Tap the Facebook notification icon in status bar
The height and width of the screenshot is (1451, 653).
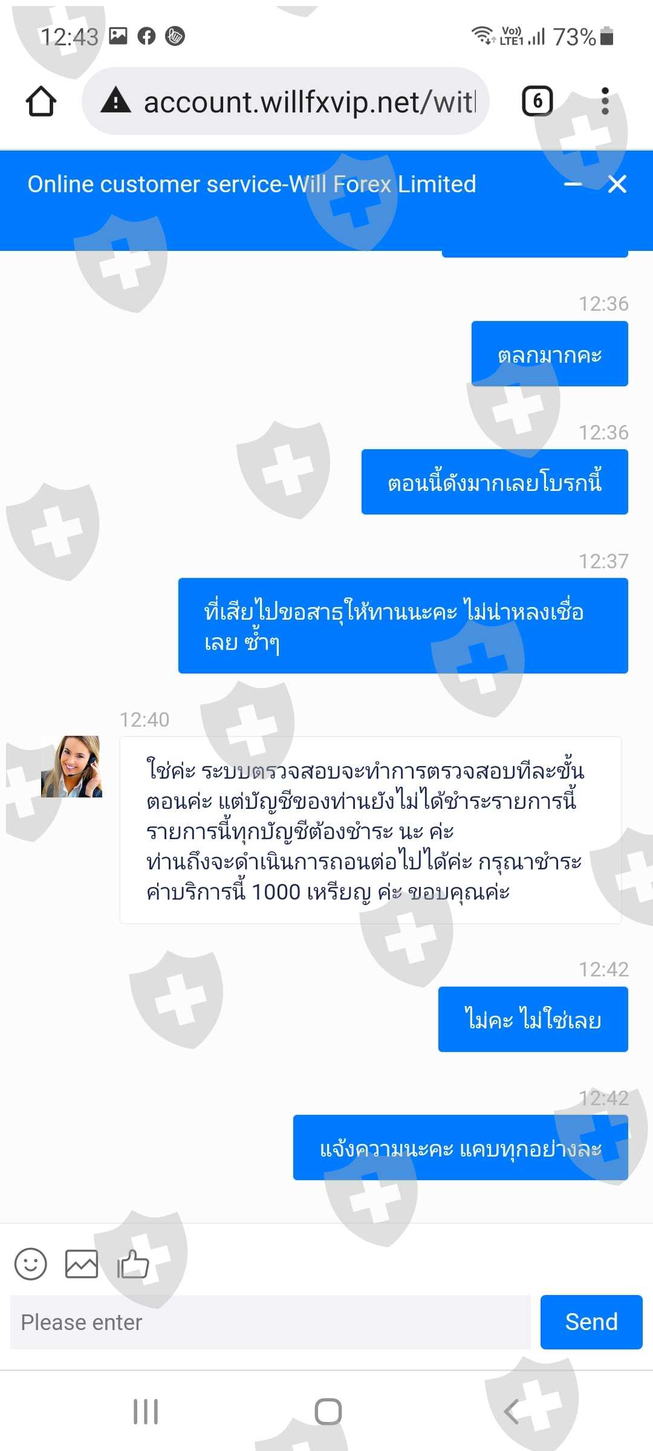coord(146,36)
